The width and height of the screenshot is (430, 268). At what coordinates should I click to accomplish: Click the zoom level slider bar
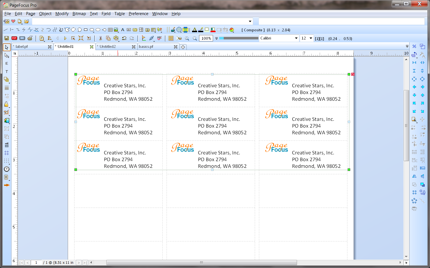239,38
